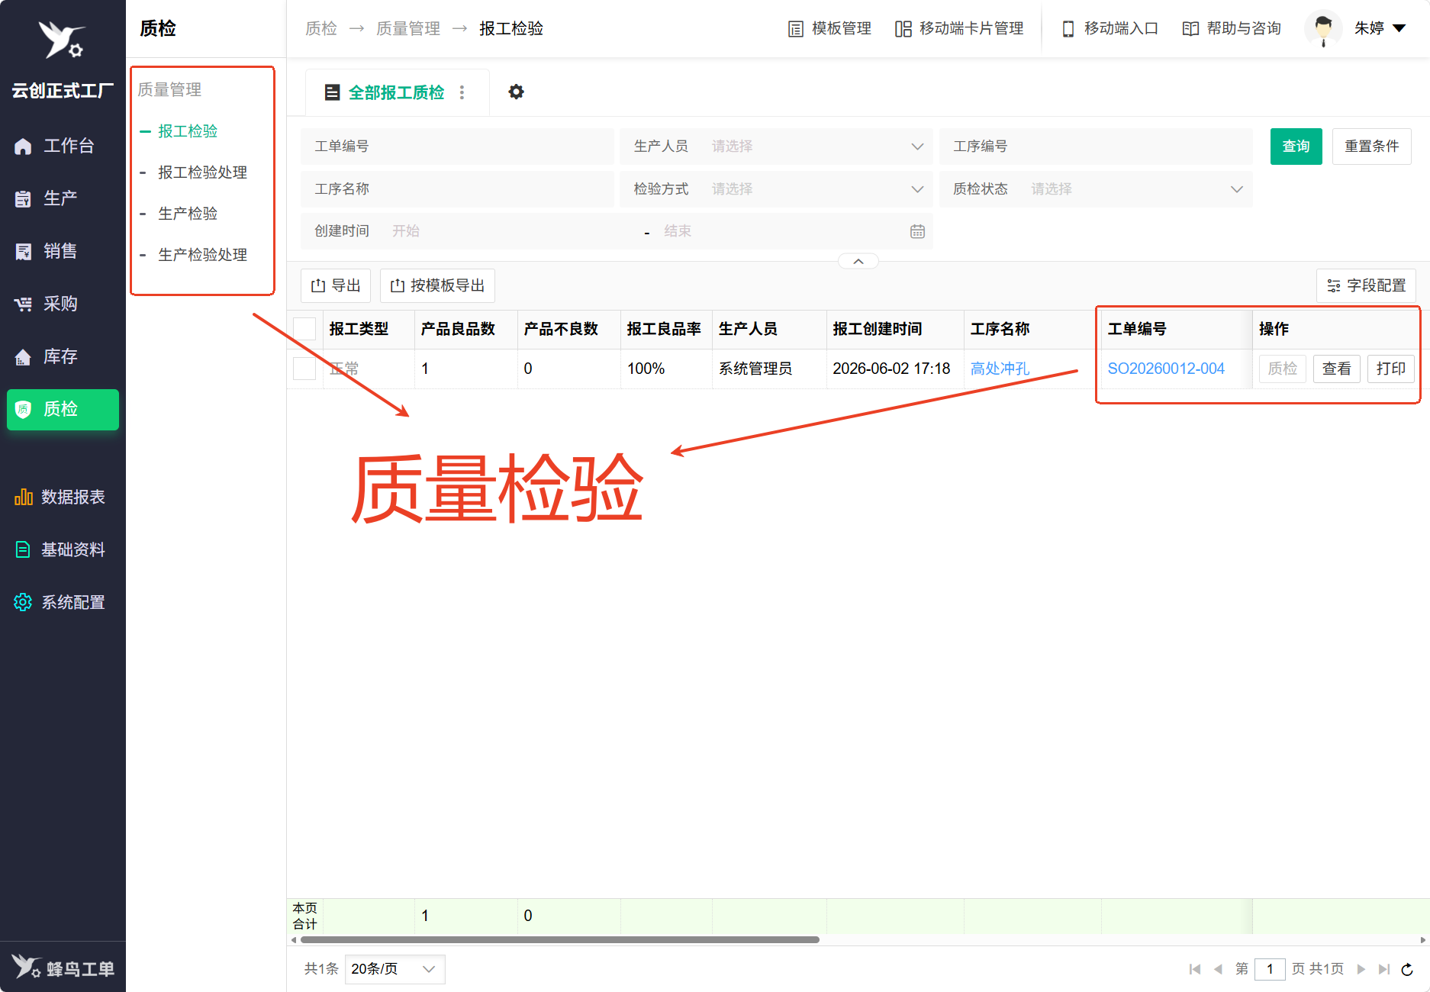Open the 20条/页 page size dropdown

[x=395, y=969]
